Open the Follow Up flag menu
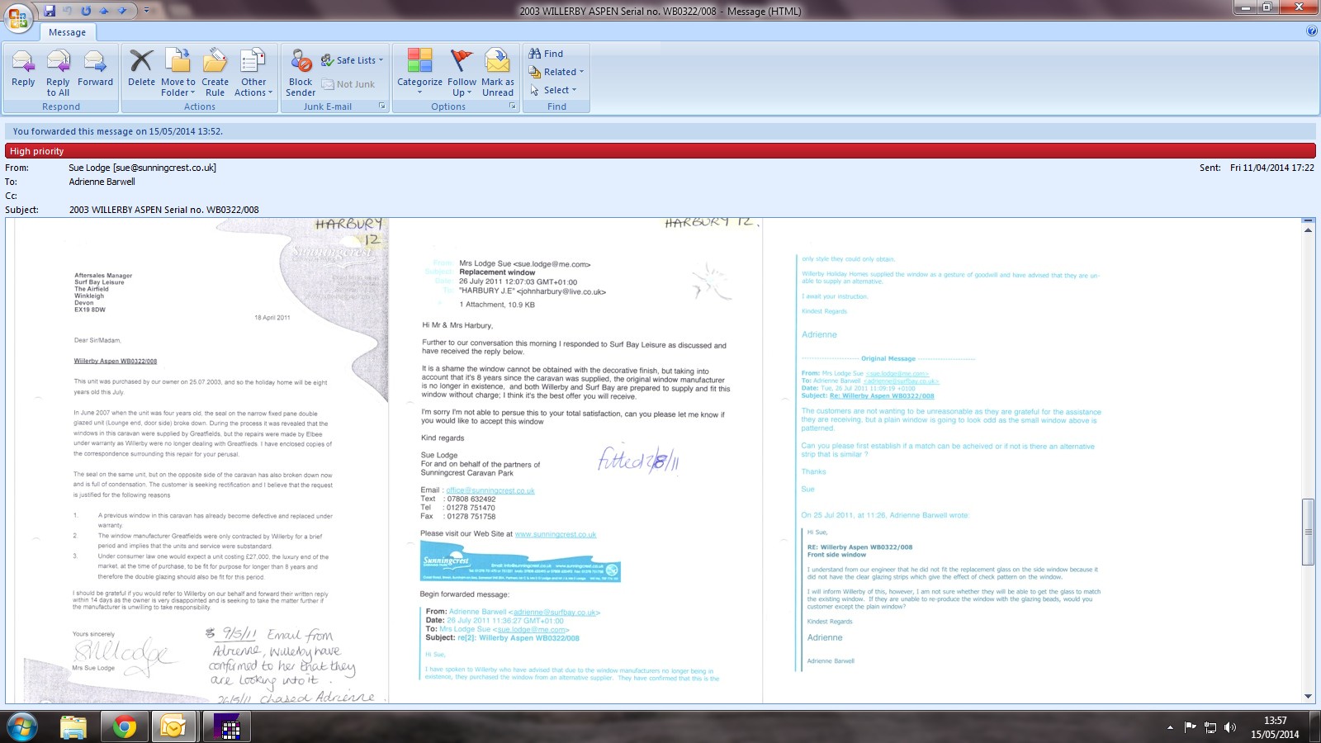 pos(462,73)
